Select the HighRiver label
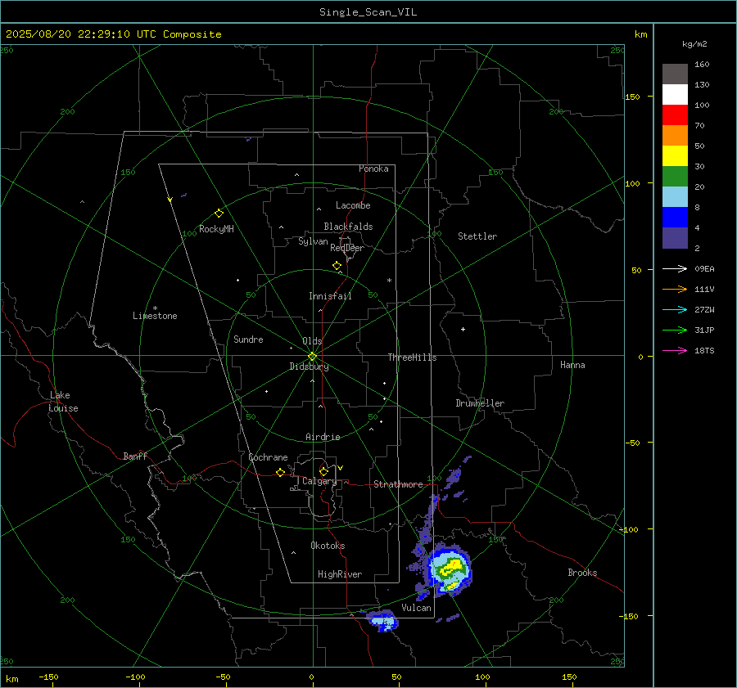Screen dimensions: 737x688 pos(340,574)
